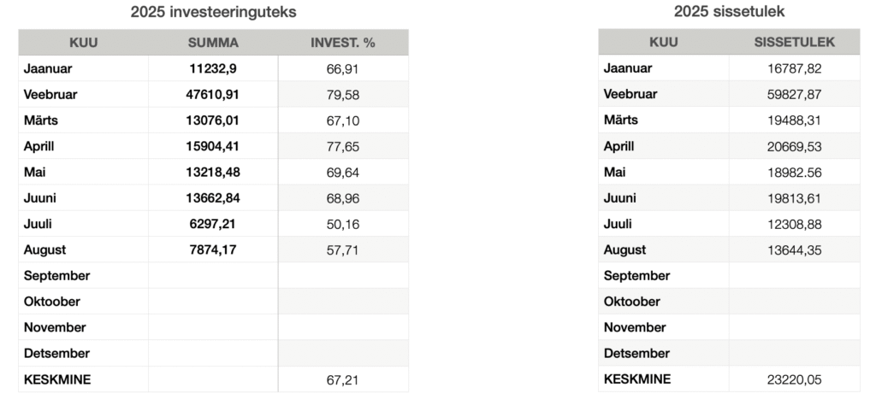The height and width of the screenshot is (411, 876).
Task: Click the Veebruar investment percent 79,58
Action: coord(342,95)
